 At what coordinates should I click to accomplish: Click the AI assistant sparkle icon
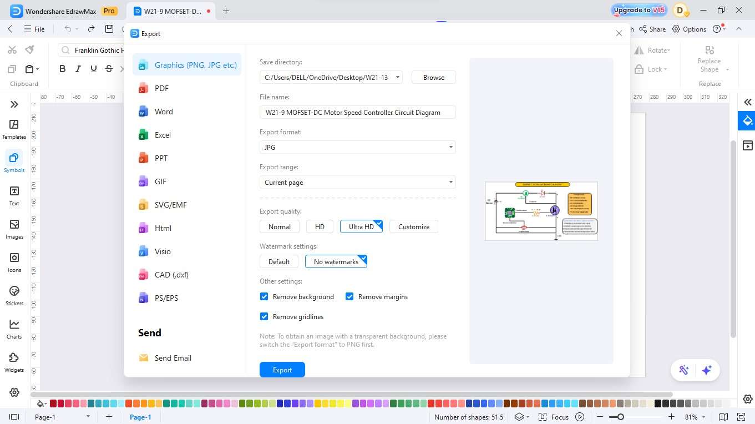[707, 370]
